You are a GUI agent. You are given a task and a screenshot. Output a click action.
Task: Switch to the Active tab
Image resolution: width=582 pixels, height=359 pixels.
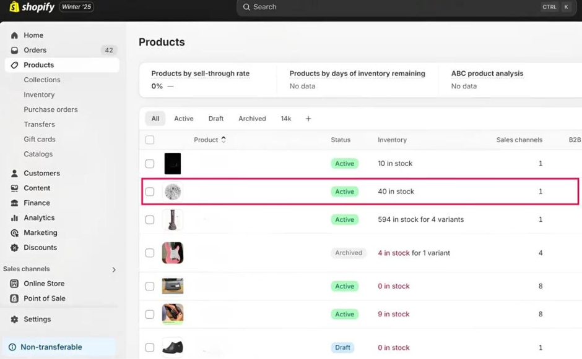point(184,119)
